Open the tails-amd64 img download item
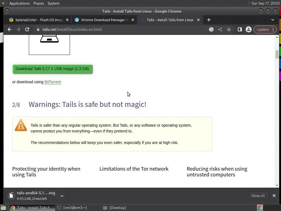This screenshot has width=281, height=211. click(36, 196)
